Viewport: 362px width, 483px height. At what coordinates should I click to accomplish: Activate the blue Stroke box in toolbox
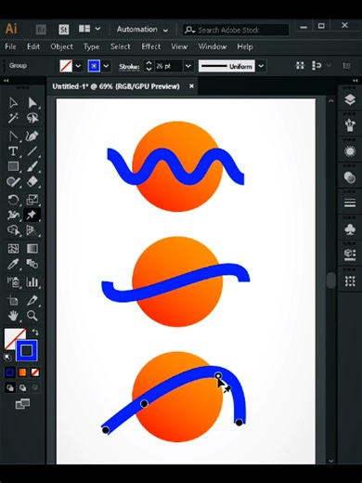[x=27, y=350]
